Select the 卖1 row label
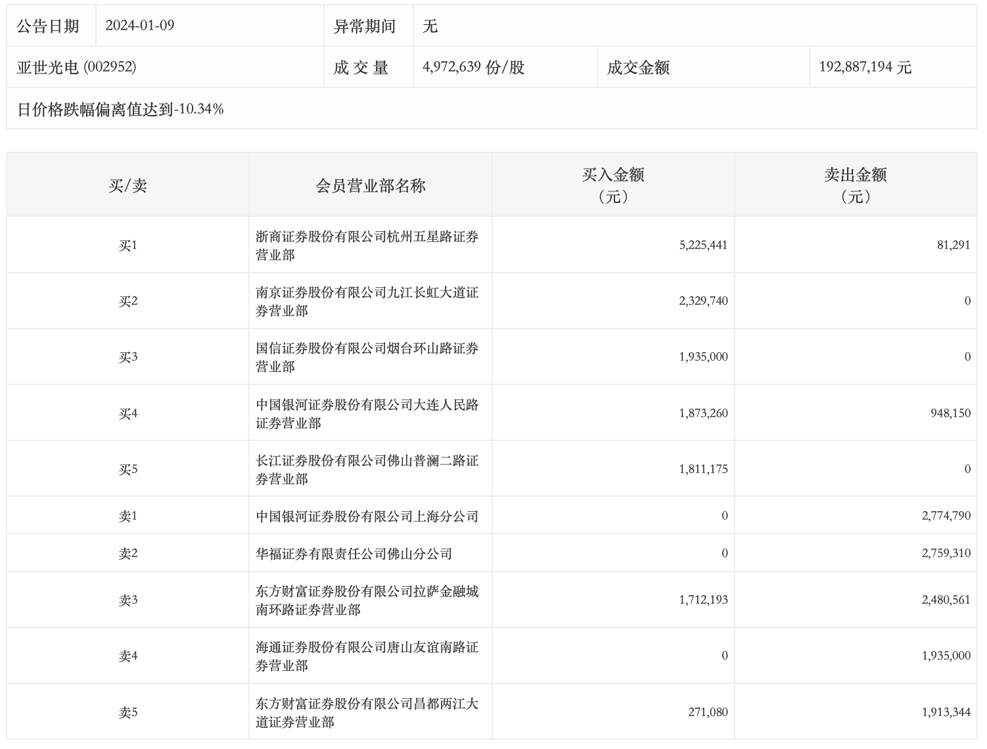Screen dimensions: 987x749 pos(128,516)
